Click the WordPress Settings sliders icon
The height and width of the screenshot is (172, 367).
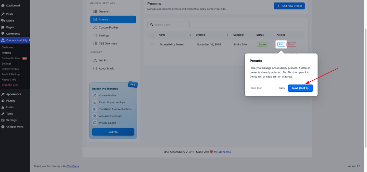coord(3,120)
